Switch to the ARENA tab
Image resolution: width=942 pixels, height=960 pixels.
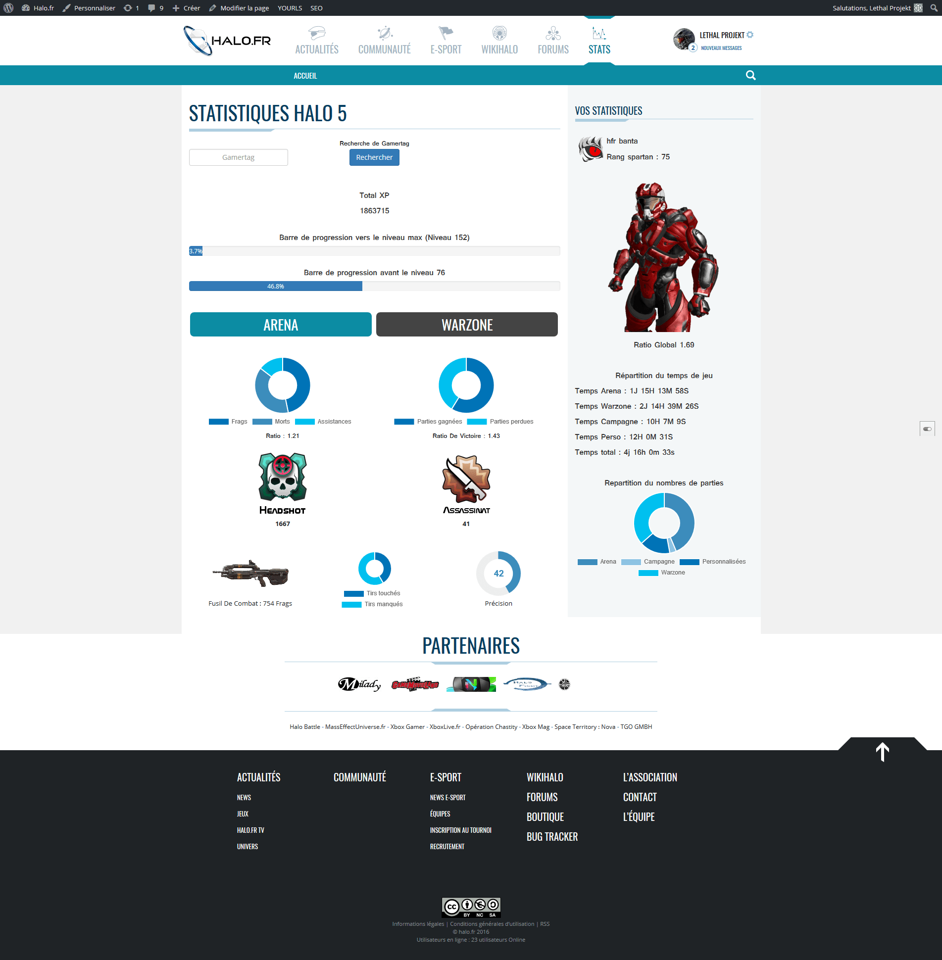(281, 325)
